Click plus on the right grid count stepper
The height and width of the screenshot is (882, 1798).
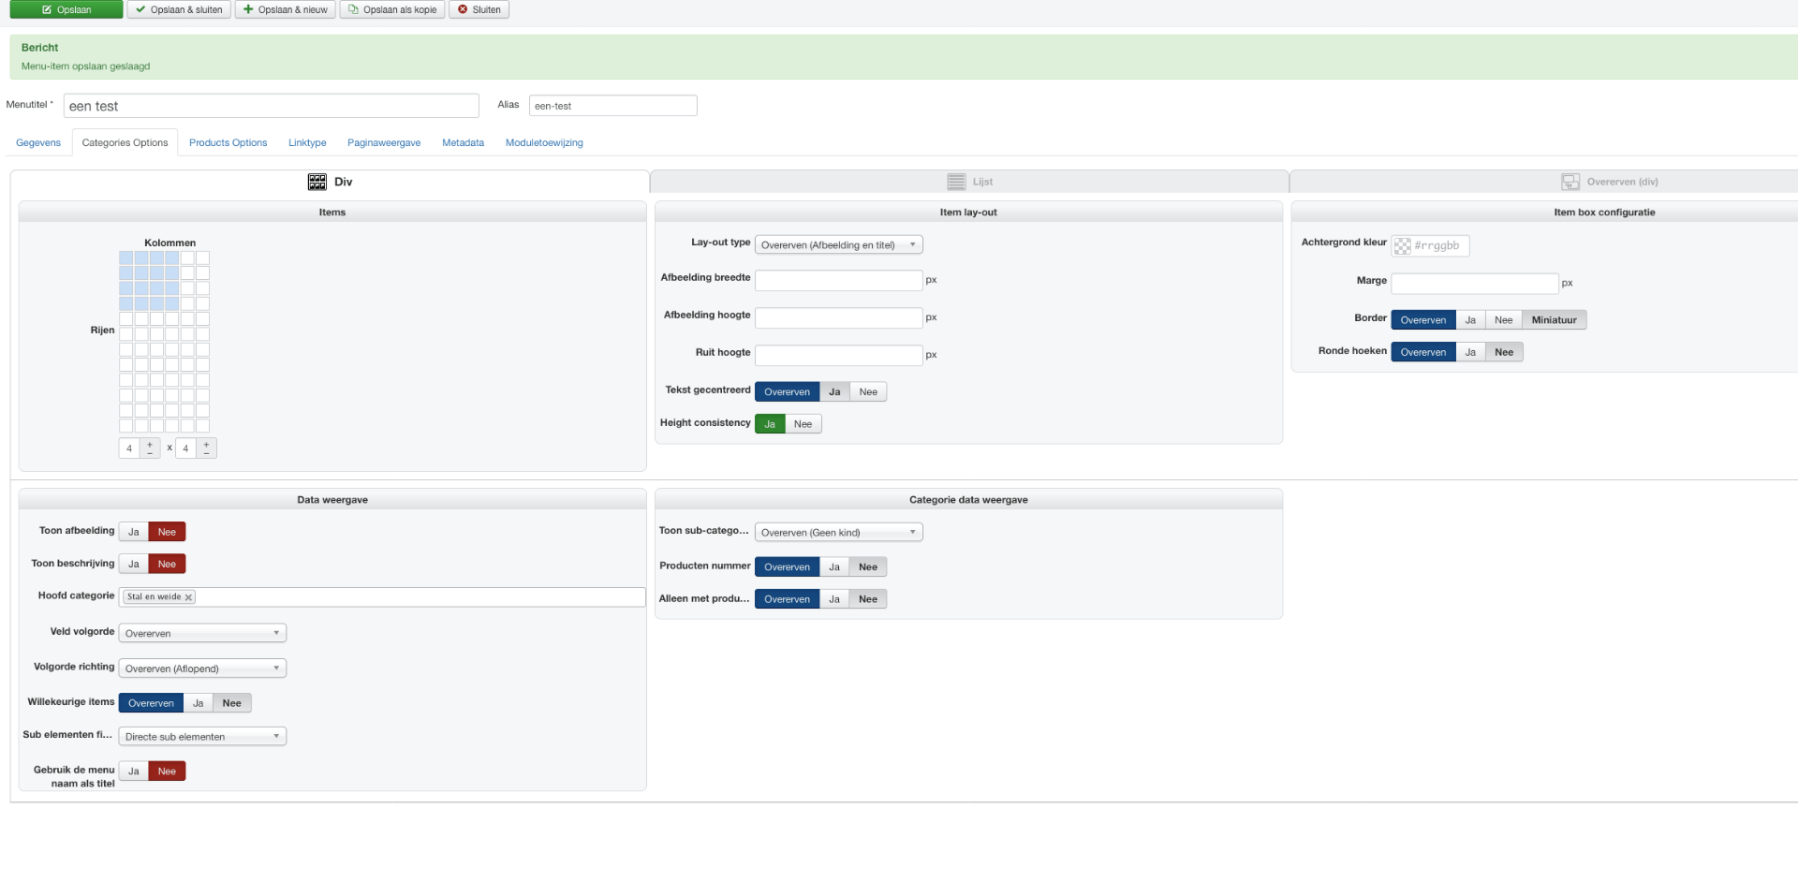tap(207, 444)
